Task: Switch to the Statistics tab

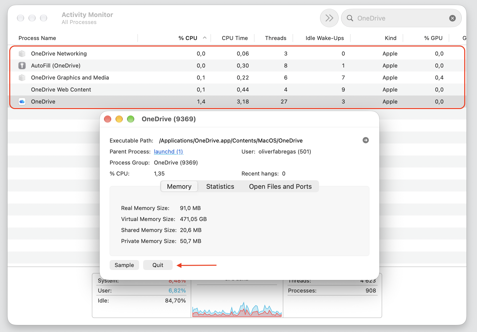Action: (x=220, y=186)
